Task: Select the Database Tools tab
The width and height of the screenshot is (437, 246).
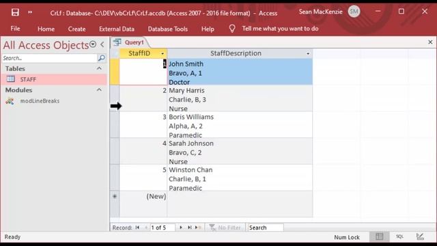Action: pos(168,29)
